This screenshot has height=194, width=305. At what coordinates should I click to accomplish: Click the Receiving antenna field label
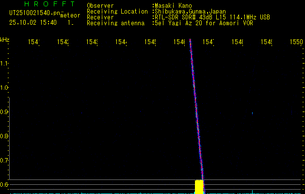(x=115, y=23)
